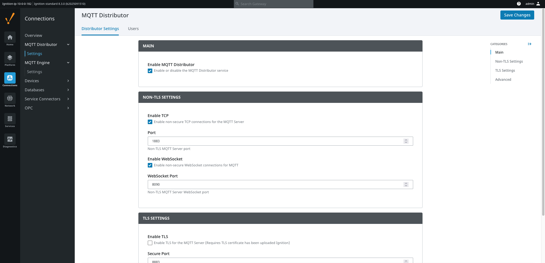Click the Save Changes button
Screen dimensions: 545x263
[x=517, y=15]
